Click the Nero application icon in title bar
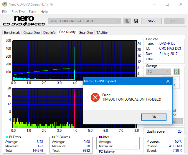 5,4
